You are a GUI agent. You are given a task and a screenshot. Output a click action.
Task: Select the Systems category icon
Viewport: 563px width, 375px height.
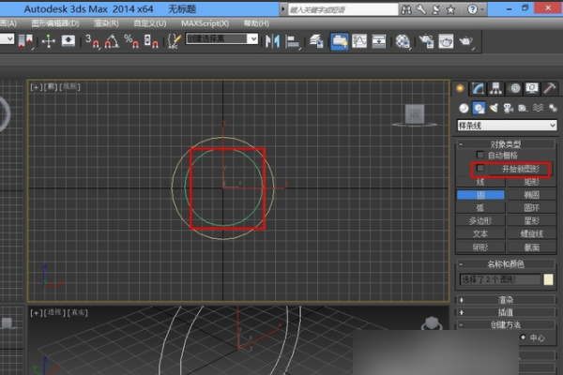tap(553, 108)
